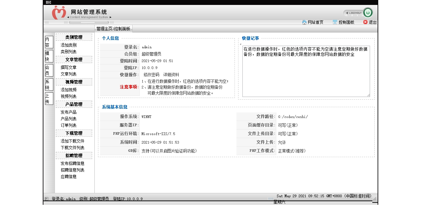
Task: Open the 网站首页 link
Action: 315,22
